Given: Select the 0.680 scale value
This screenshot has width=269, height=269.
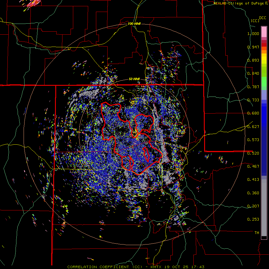Looking at the screenshot, I should tap(253, 113).
